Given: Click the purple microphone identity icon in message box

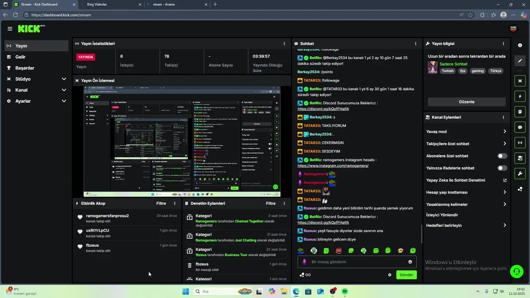Looking at the screenshot, I should coord(304,262).
